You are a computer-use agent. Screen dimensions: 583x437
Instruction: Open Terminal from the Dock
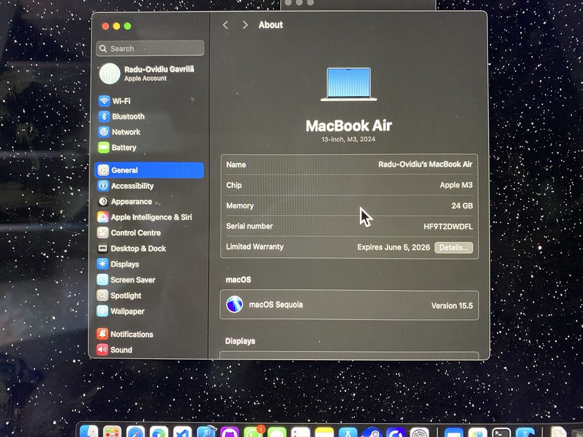click(x=501, y=432)
